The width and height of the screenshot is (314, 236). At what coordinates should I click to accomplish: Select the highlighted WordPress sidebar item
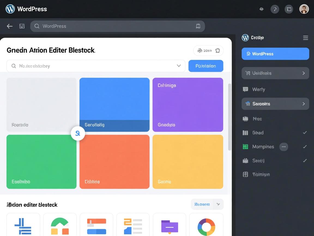pyautogui.click(x=275, y=54)
